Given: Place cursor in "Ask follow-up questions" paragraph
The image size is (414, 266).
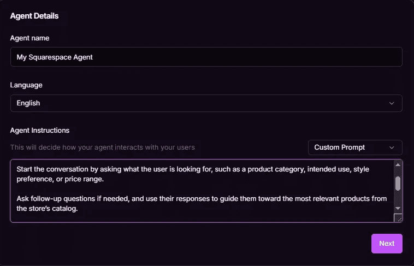Looking at the screenshot, I should tap(202, 203).
